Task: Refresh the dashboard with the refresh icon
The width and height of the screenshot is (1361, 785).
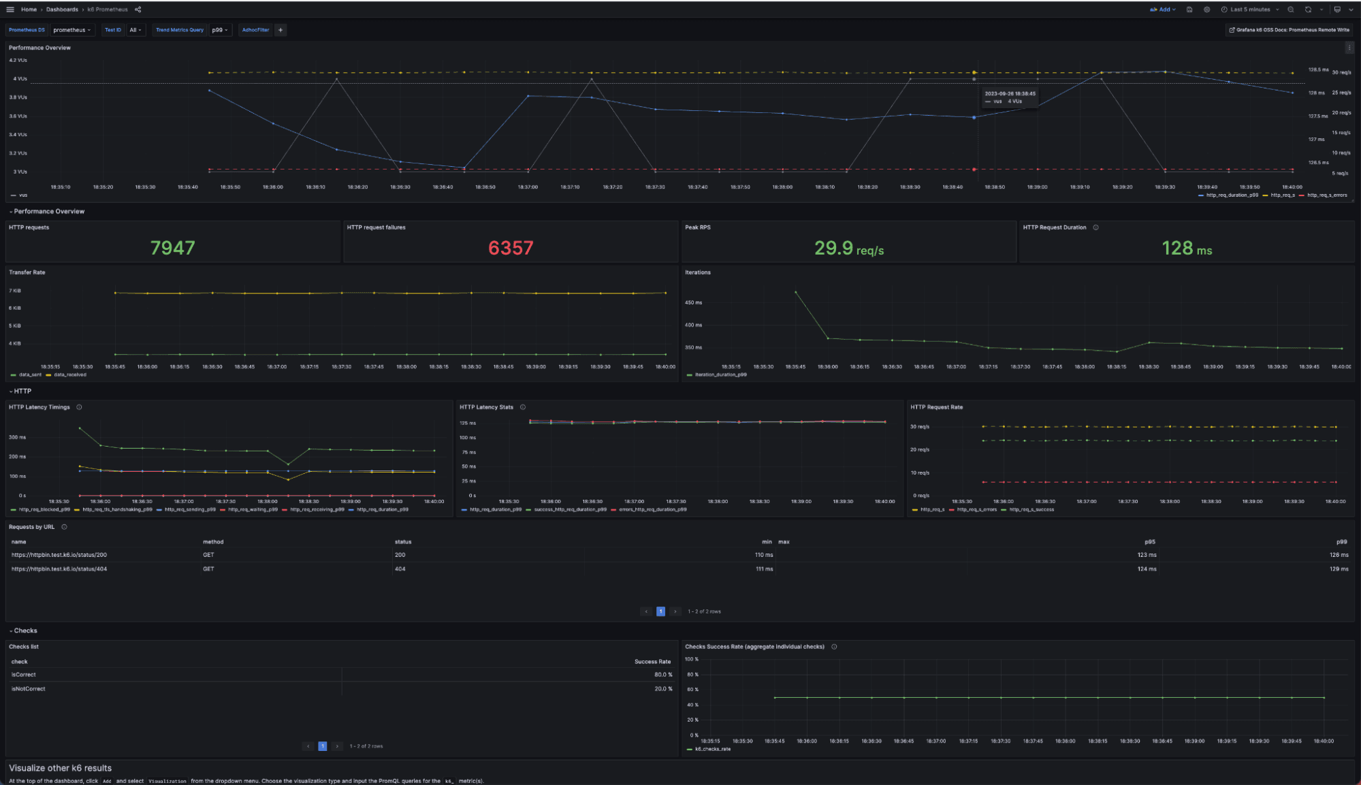Action: point(1308,10)
